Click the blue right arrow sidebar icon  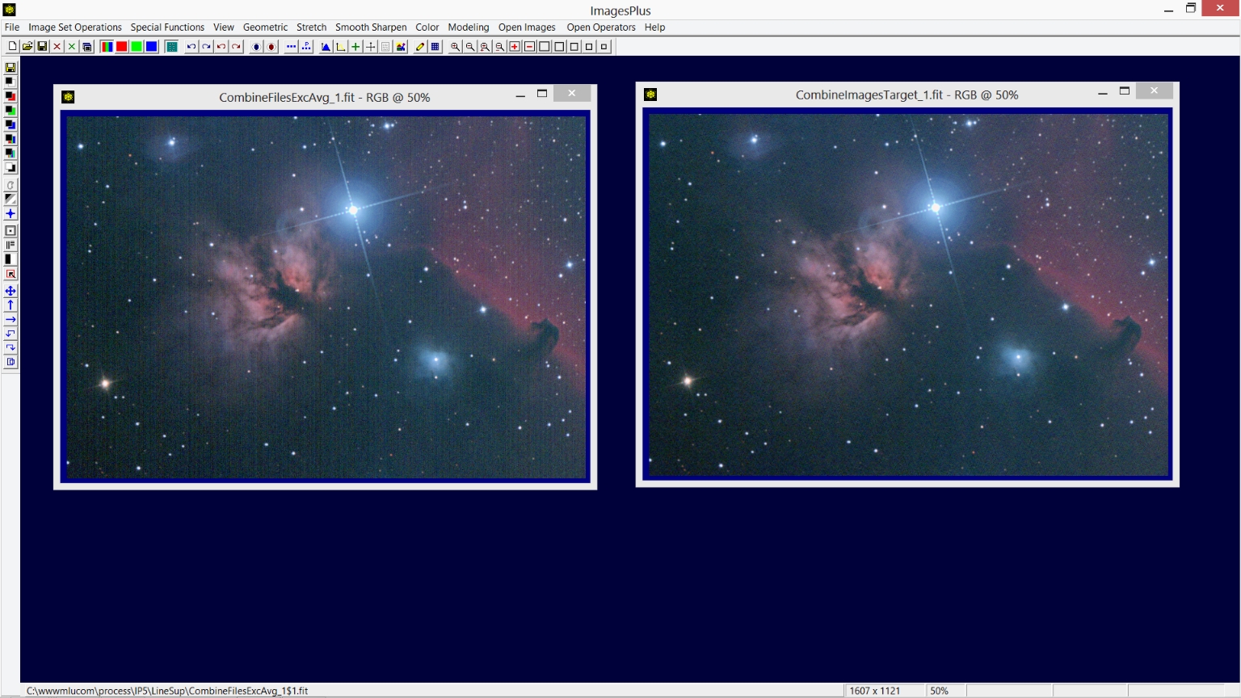click(11, 320)
